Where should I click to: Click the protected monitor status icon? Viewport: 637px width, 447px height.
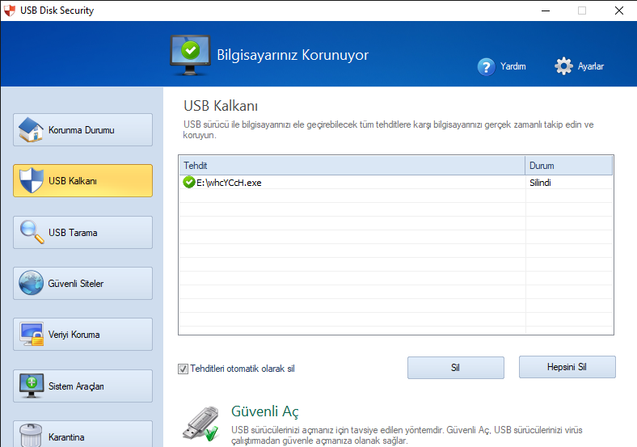tap(190, 56)
